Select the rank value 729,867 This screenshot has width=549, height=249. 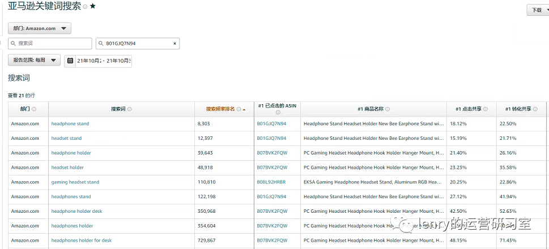click(x=207, y=241)
